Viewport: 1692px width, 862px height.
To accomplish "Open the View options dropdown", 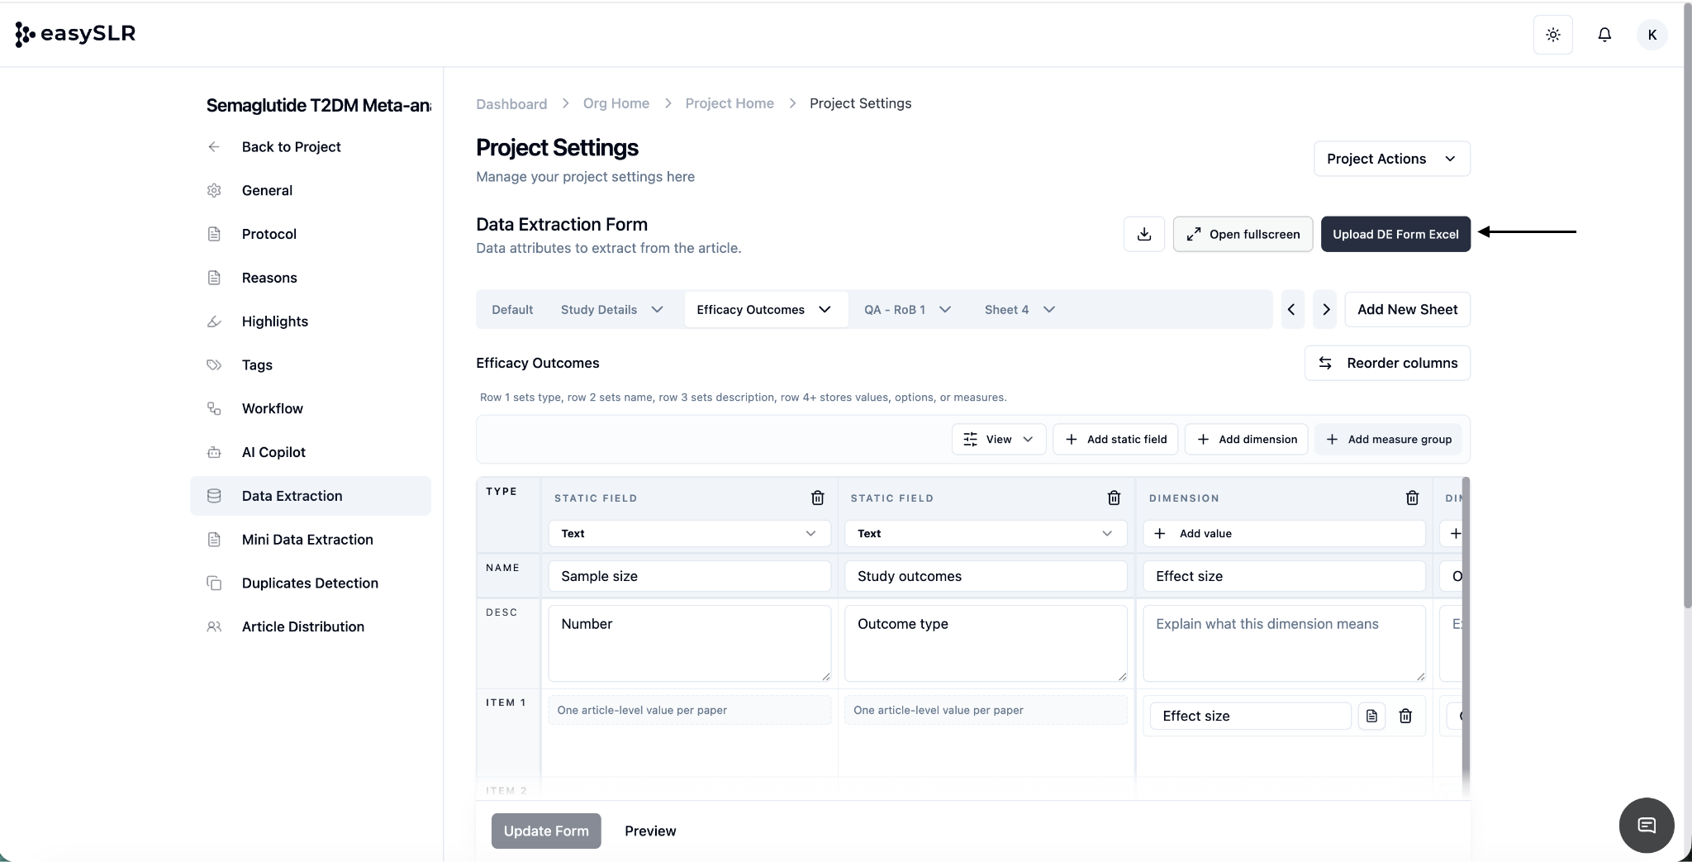I will click(x=999, y=440).
